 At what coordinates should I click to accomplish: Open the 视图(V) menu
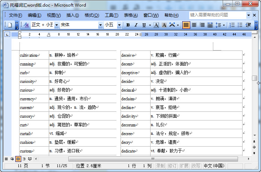point(54,15)
